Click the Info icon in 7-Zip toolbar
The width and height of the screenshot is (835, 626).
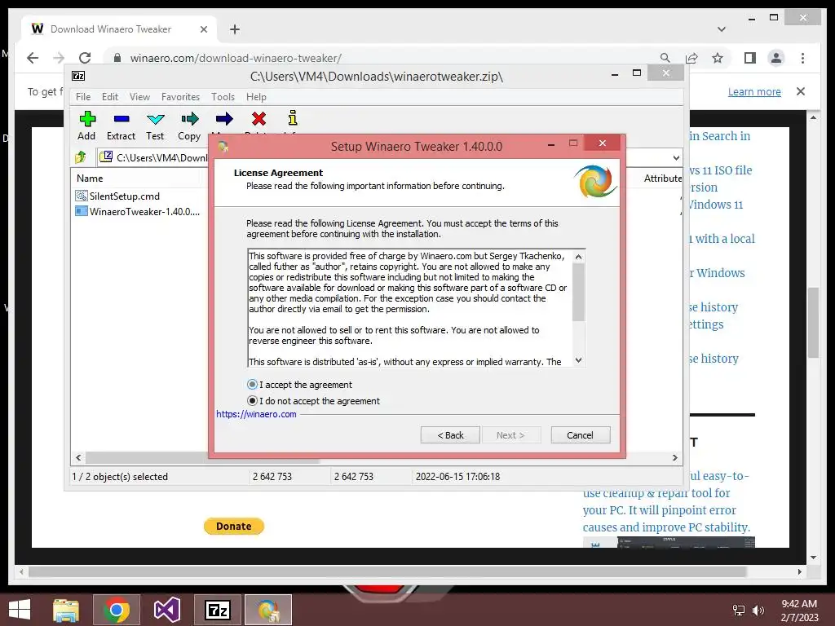pos(293,117)
